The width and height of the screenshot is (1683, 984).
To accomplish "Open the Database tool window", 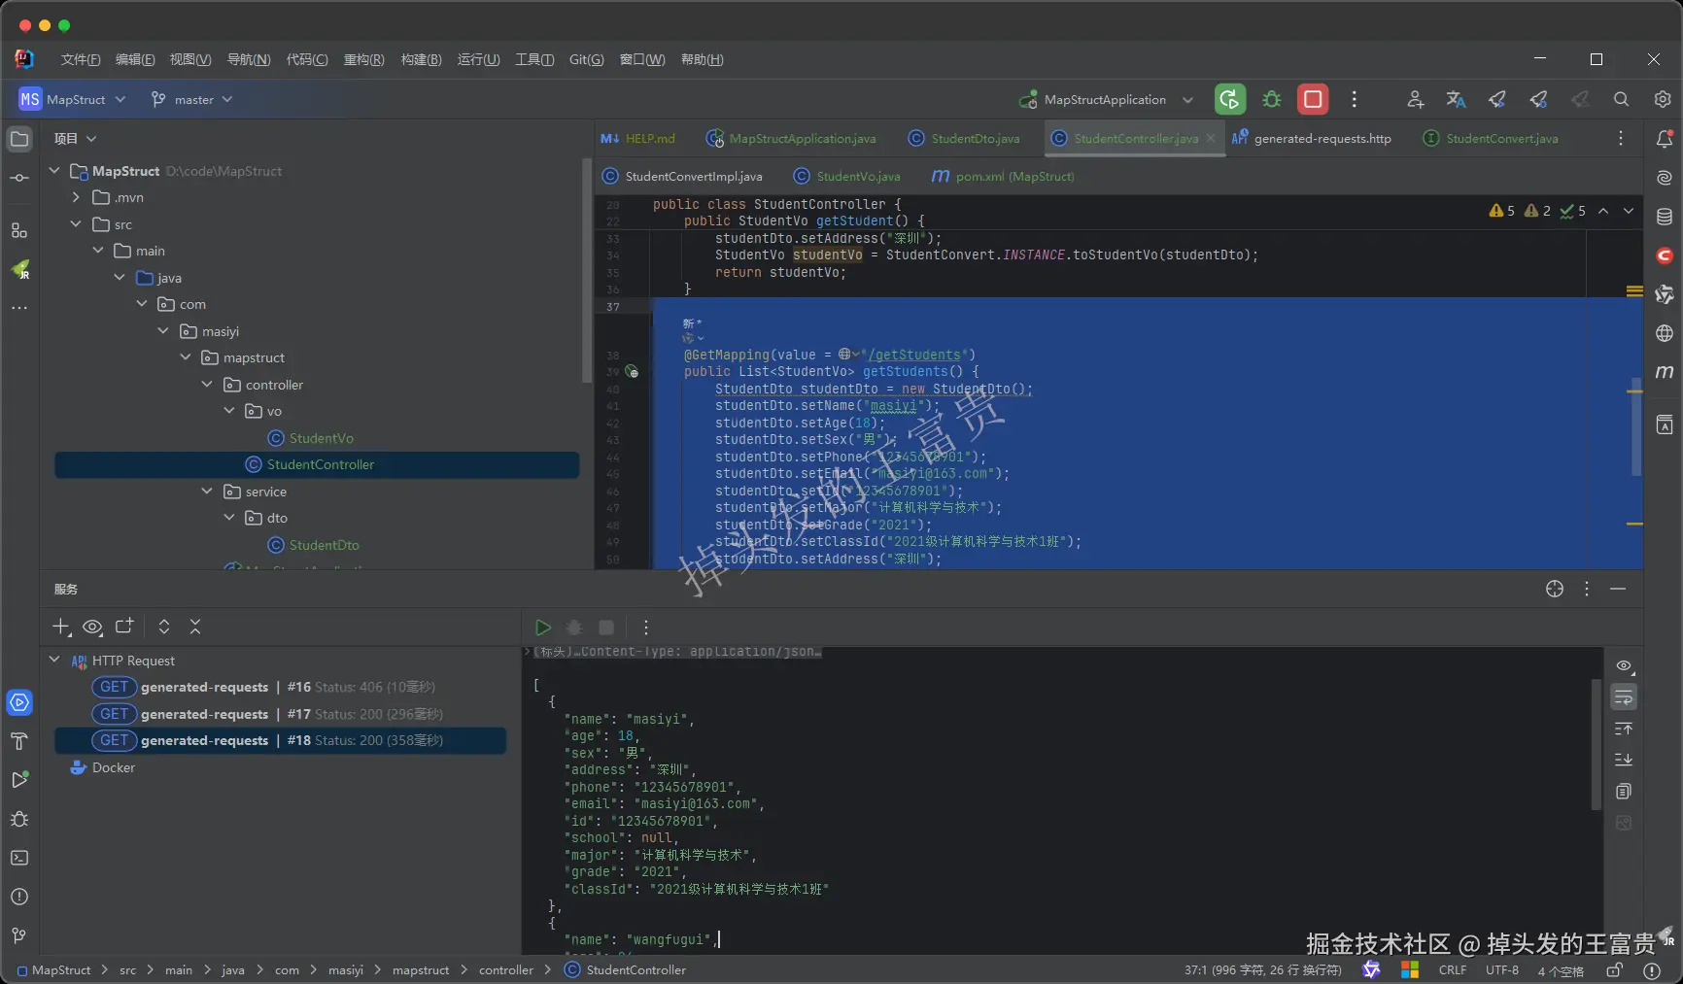I will [1665, 217].
